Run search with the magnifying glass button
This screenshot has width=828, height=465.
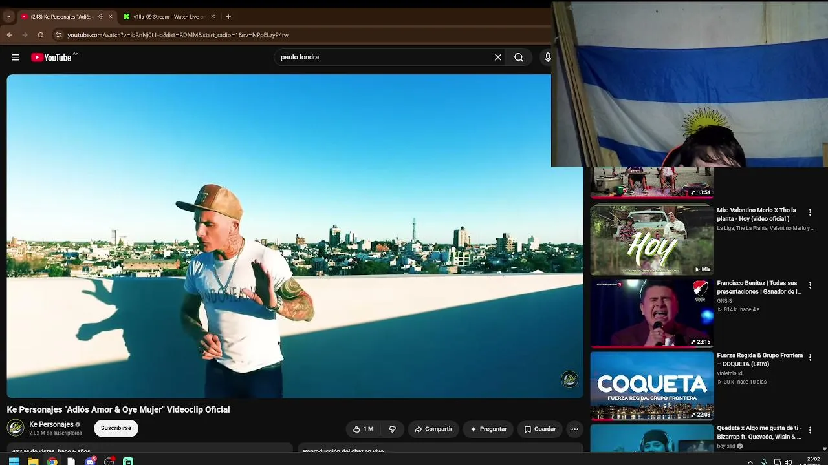point(519,57)
